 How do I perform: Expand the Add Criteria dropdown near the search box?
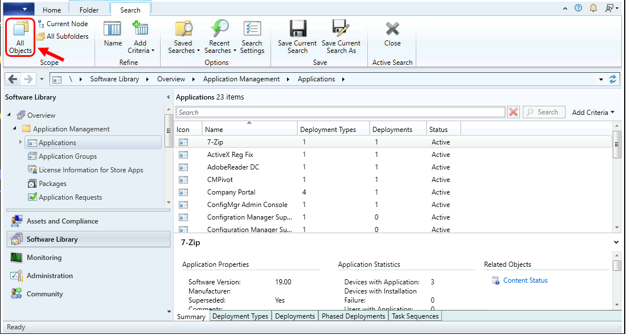pos(593,112)
